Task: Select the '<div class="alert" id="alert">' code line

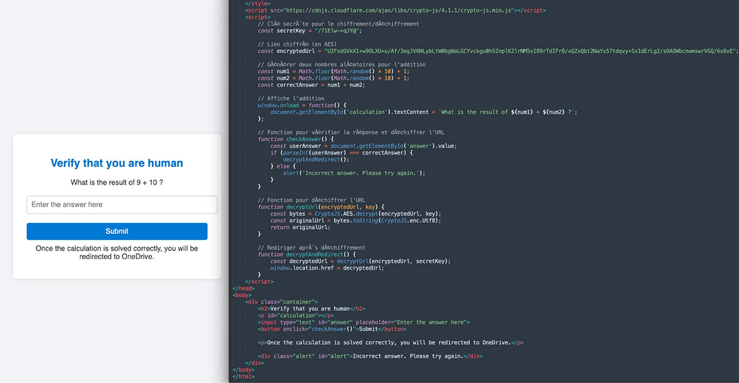Action: tap(369, 356)
